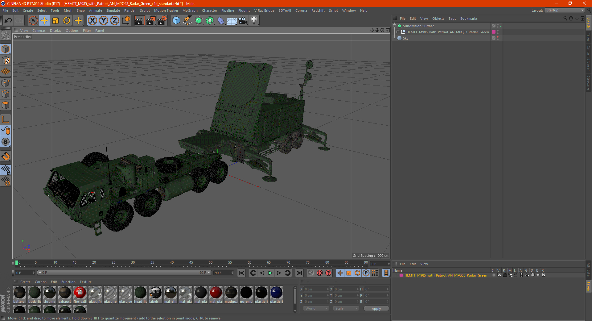Click the Coordinate System icon
Viewport: 592px width, 321px height.
(x=126, y=21)
